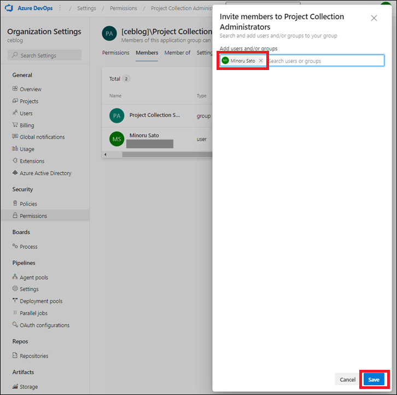Select the Minoru Sato member name
Screen dimensions: 397x395
144,135
